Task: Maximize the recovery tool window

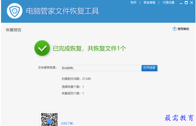Action: [x=186, y=3]
